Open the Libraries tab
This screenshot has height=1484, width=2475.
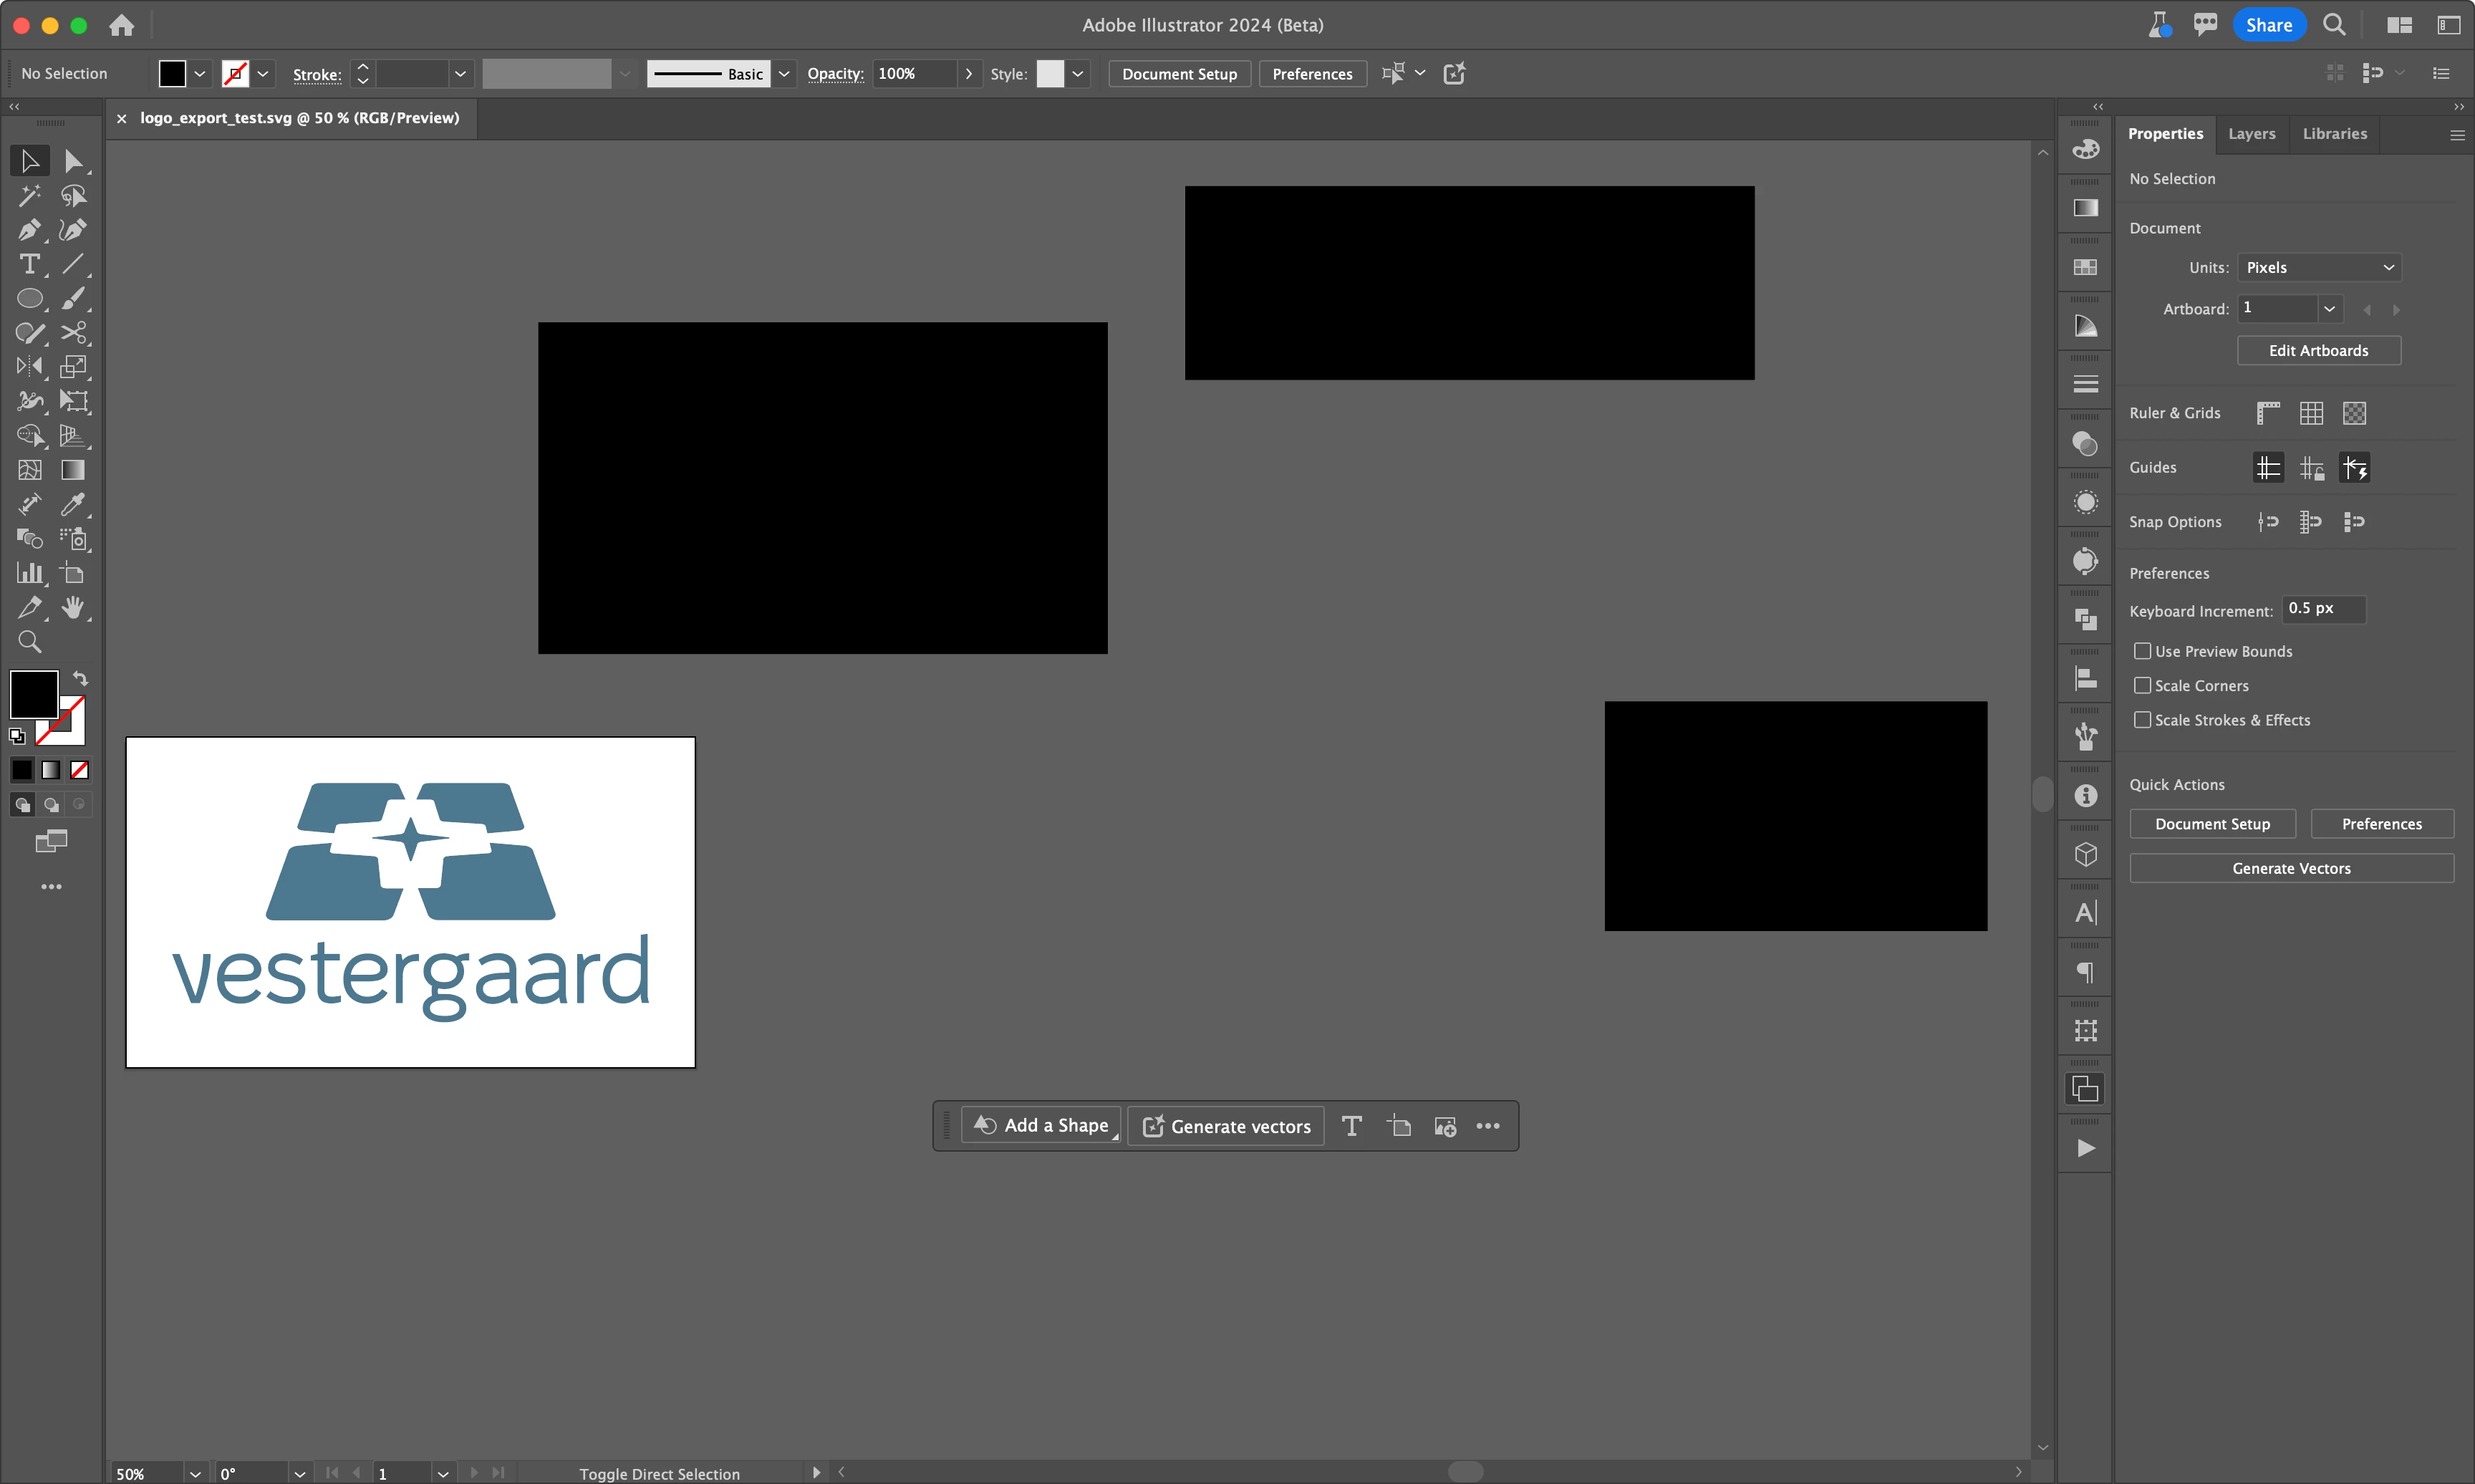pyautogui.click(x=2334, y=133)
